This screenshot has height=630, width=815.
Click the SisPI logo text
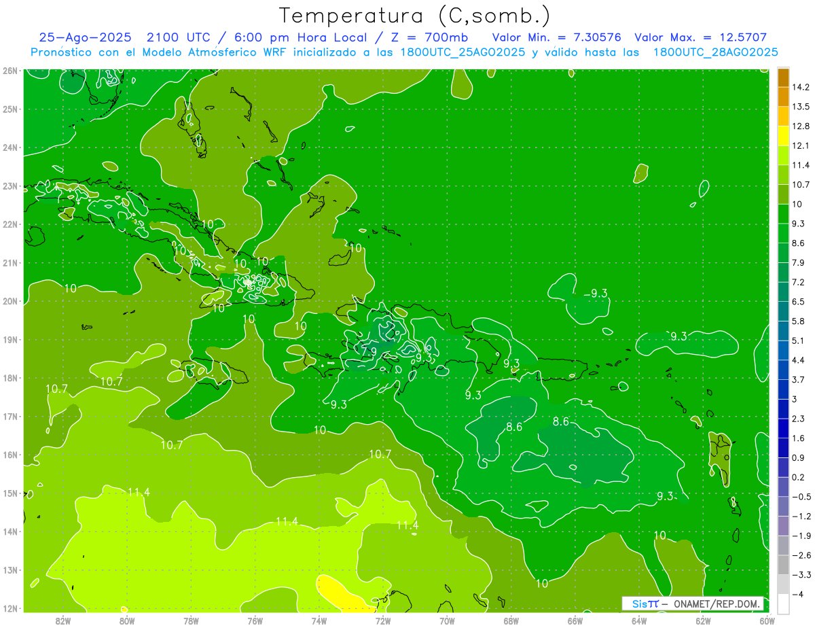point(645,603)
